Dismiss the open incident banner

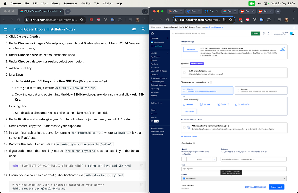294,27
